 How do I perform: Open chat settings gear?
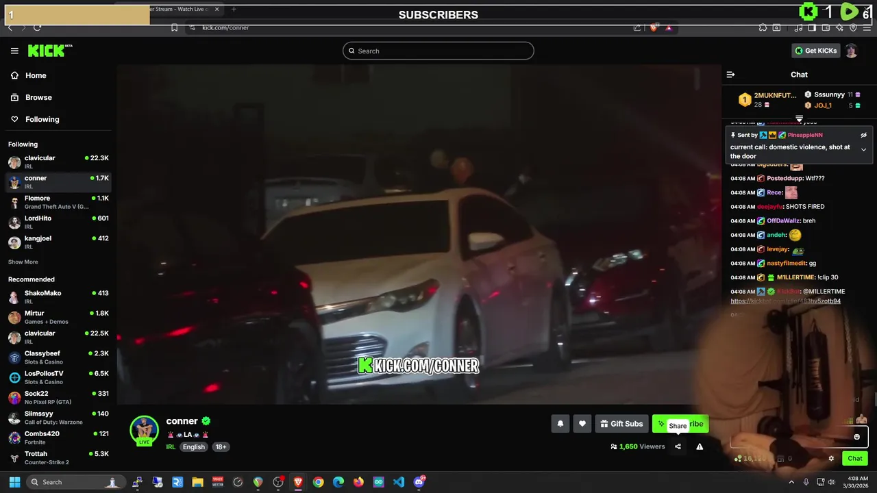click(831, 459)
